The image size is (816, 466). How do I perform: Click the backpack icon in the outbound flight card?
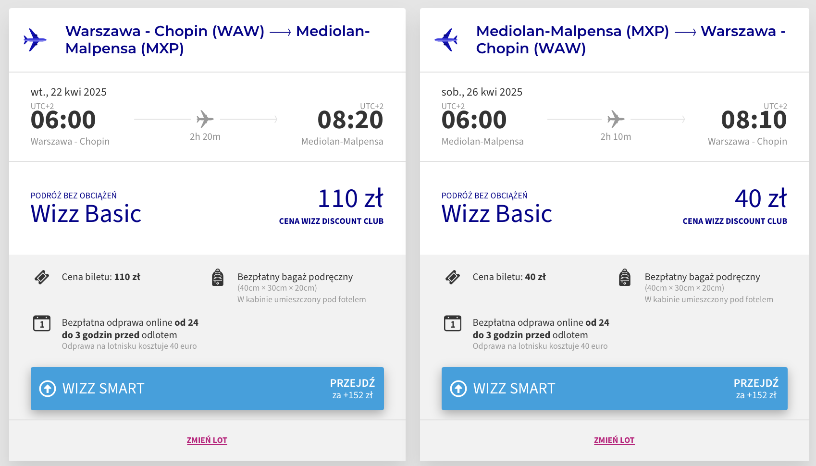click(x=218, y=278)
